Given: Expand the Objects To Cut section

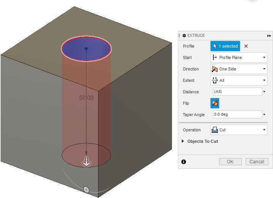Looking at the screenshot, I should coord(202,141).
